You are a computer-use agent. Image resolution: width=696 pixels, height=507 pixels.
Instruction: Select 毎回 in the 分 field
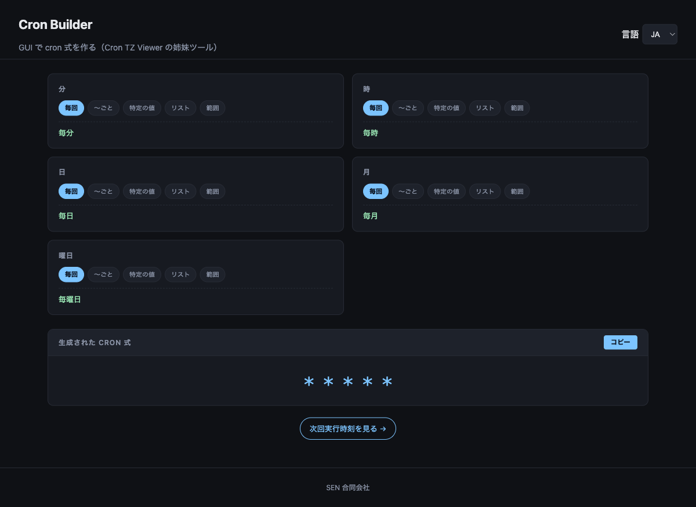[x=71, y=108]
